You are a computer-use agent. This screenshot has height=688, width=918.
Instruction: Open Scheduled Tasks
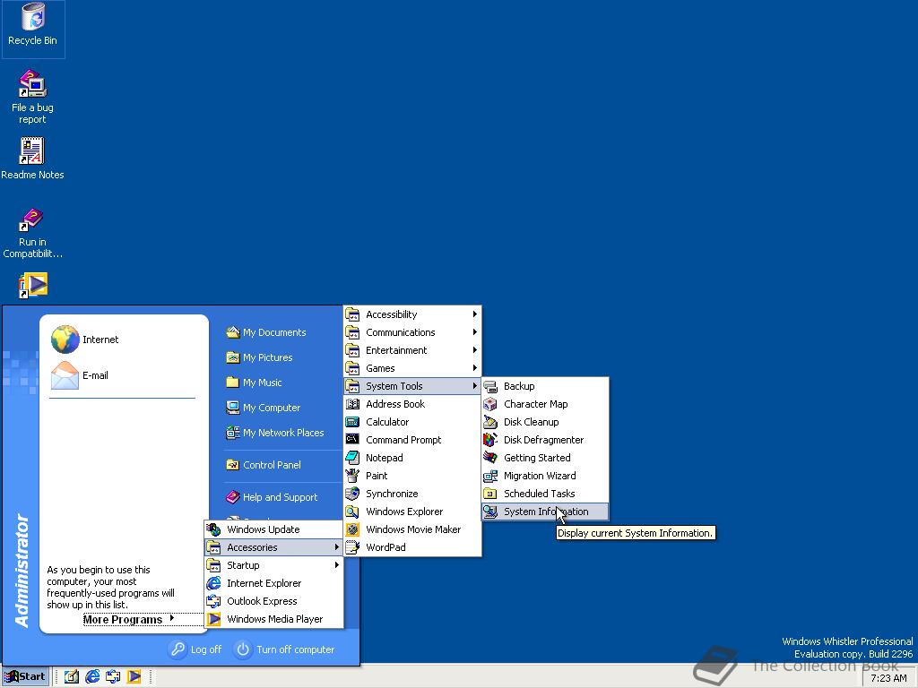545,494
